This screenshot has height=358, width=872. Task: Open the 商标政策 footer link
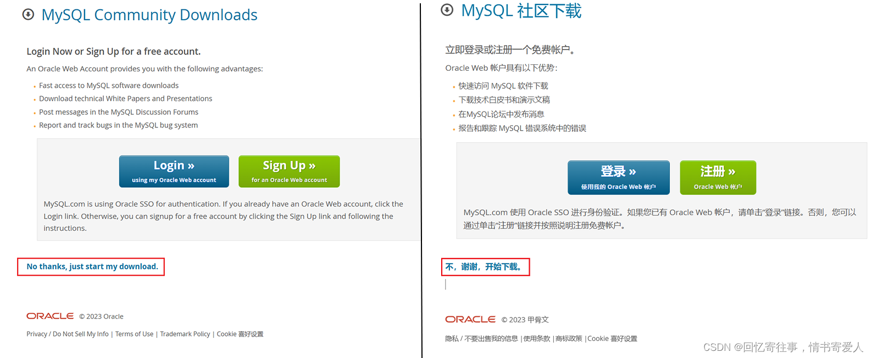click(x=569, y=339)
